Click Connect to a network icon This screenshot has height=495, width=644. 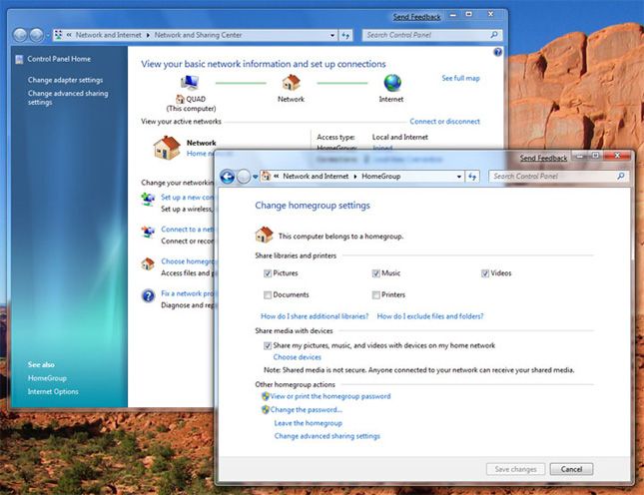[148, 232]
